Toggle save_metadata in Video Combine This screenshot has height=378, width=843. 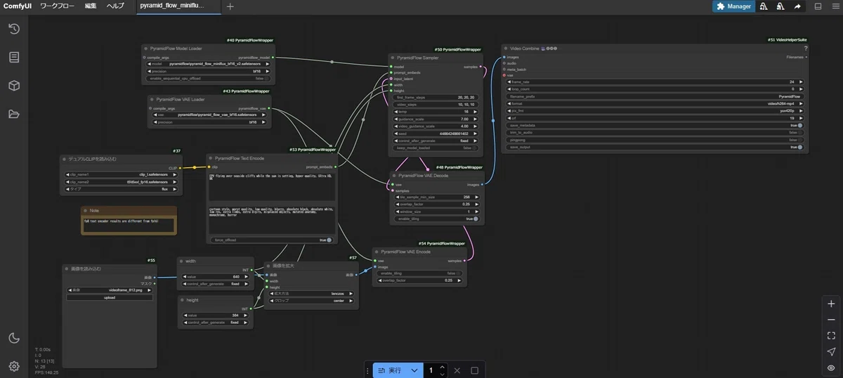655,125
